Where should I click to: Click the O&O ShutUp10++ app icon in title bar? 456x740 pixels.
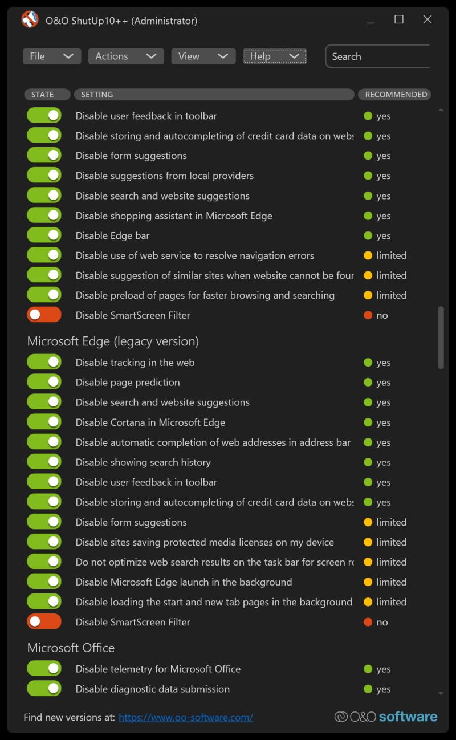tap(30, 20)
